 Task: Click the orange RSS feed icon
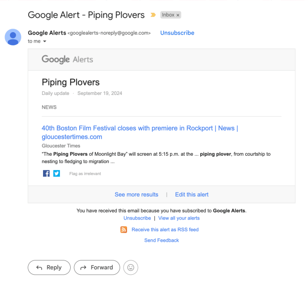tap(124, 229)
